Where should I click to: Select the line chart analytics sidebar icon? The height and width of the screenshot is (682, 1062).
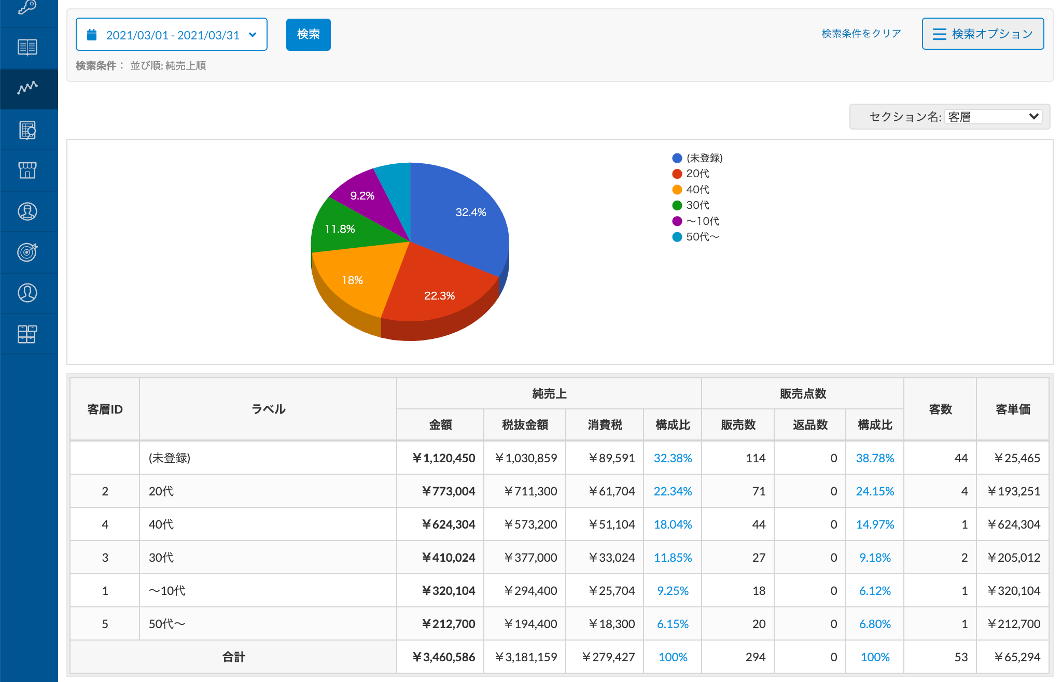[27, 88]
